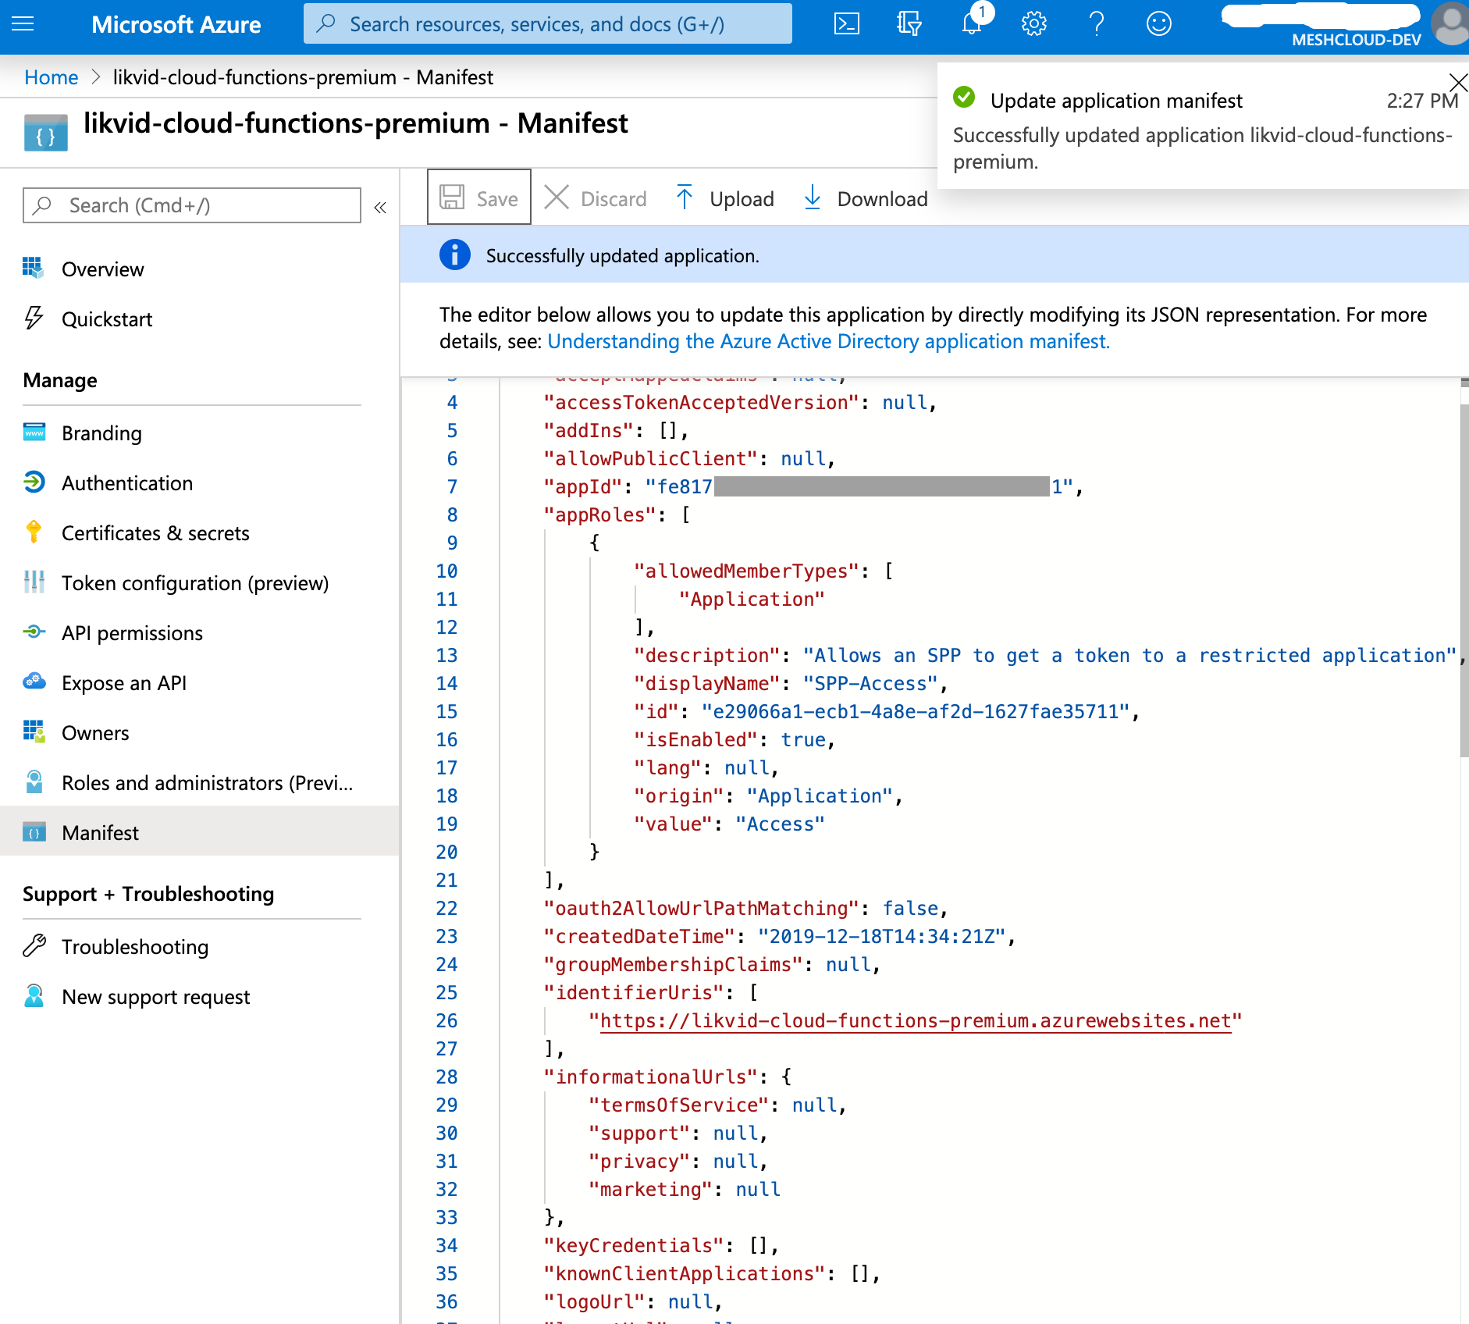This screenshot has width=1469, height=1324.
Task: Click the "Access" value on line 19
Action: coord(780,824)
